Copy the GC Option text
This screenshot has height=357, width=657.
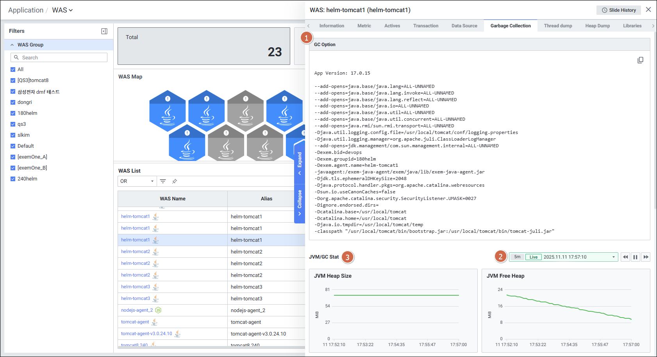(x=640, y=60)
